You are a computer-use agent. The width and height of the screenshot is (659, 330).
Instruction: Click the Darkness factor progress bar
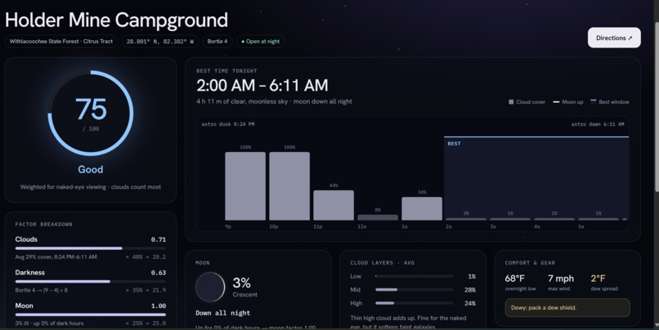[91, 281]
